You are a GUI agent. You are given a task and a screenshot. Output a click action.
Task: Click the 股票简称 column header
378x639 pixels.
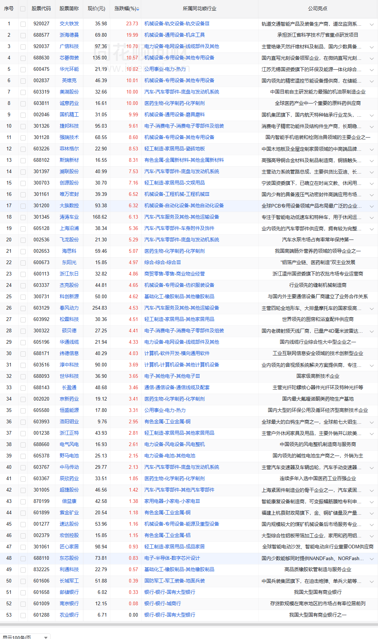click(x=69, y=8)
